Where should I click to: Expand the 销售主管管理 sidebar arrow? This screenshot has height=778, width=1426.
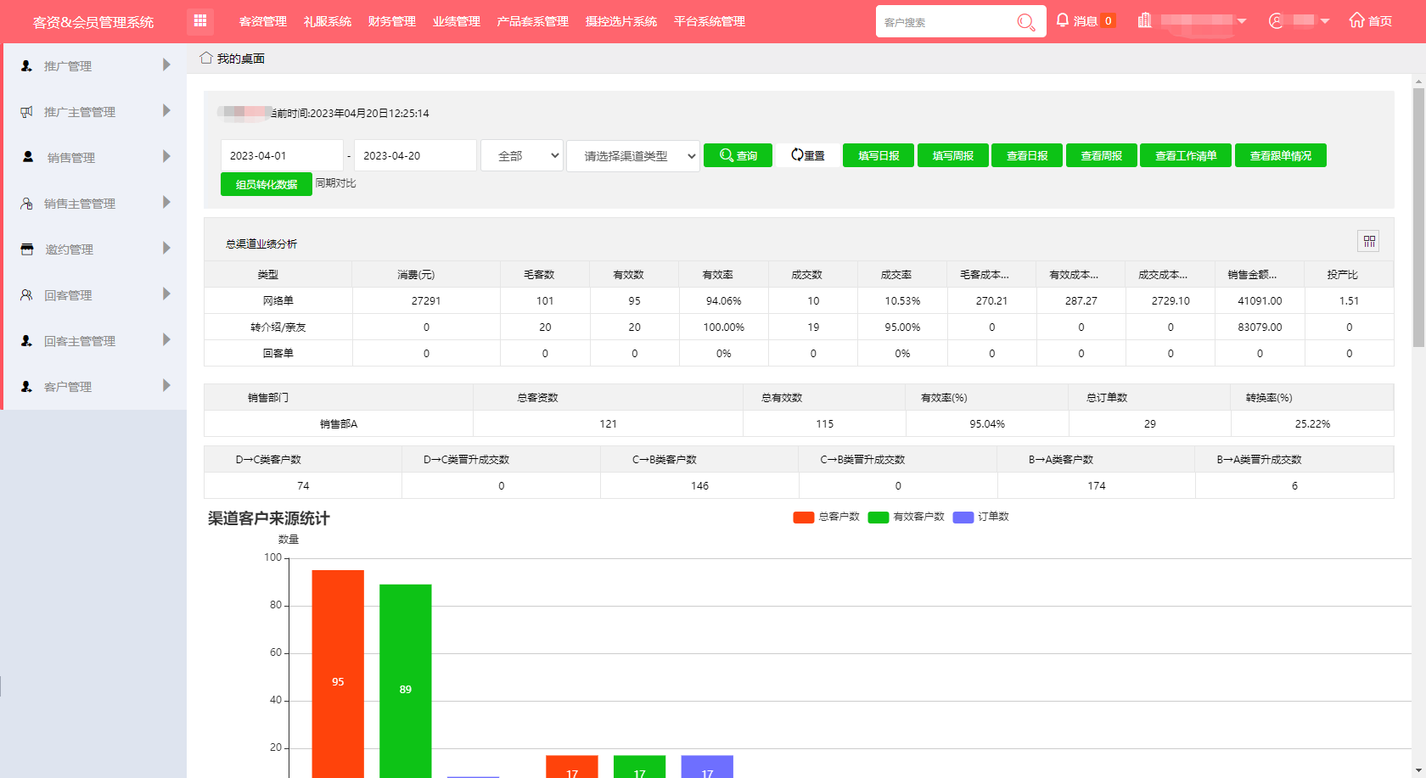pyautogui.click(x=166, y=202)
